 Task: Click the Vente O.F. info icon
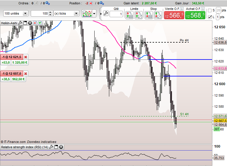tap(182, 9)
